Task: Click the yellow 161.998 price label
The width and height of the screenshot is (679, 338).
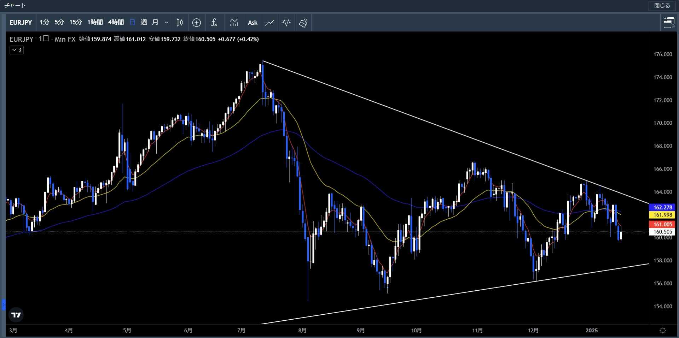Action: (662, 215)
